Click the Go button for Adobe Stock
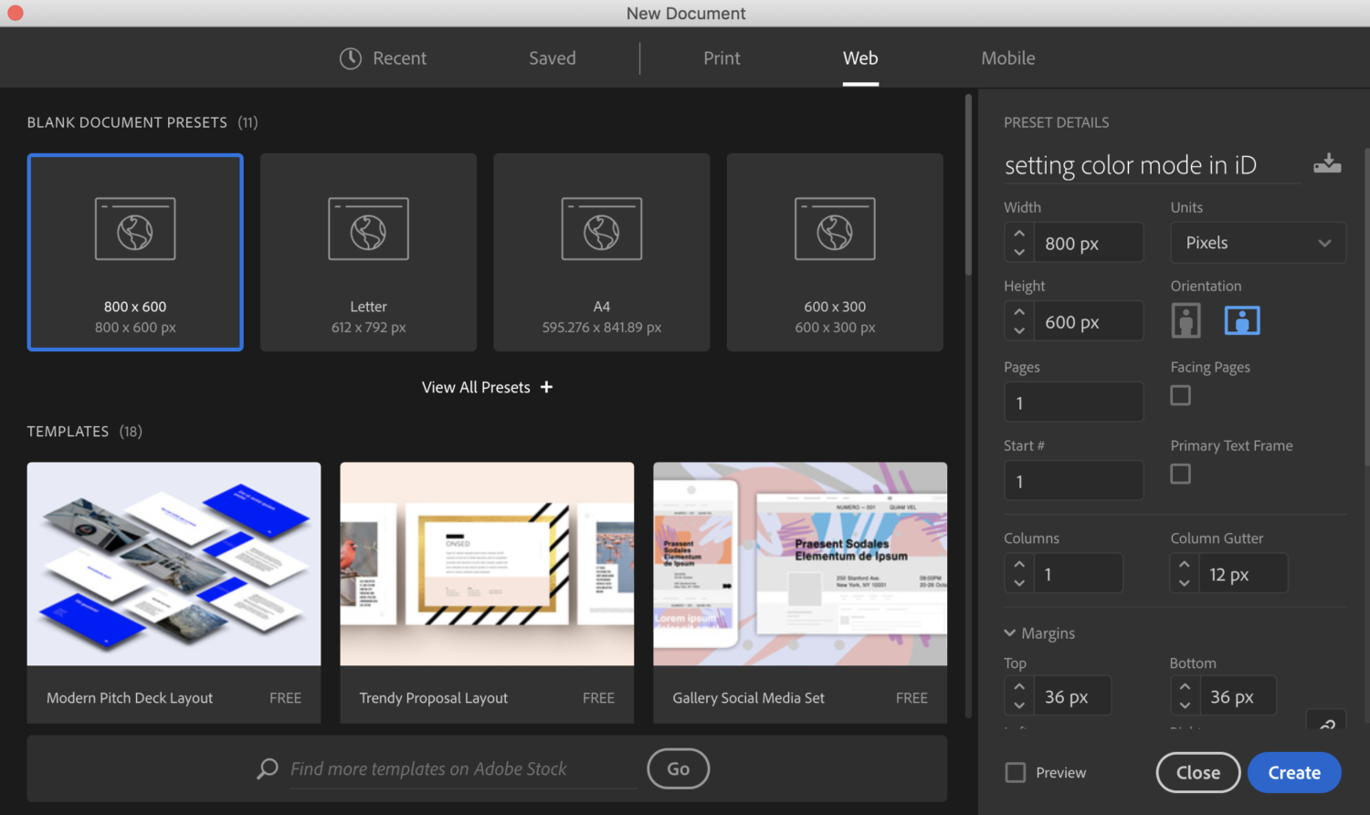 point(678,768)
